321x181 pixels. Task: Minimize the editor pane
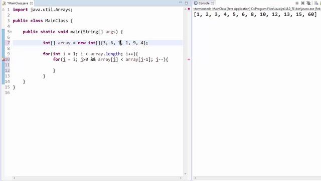coord(181,3)
